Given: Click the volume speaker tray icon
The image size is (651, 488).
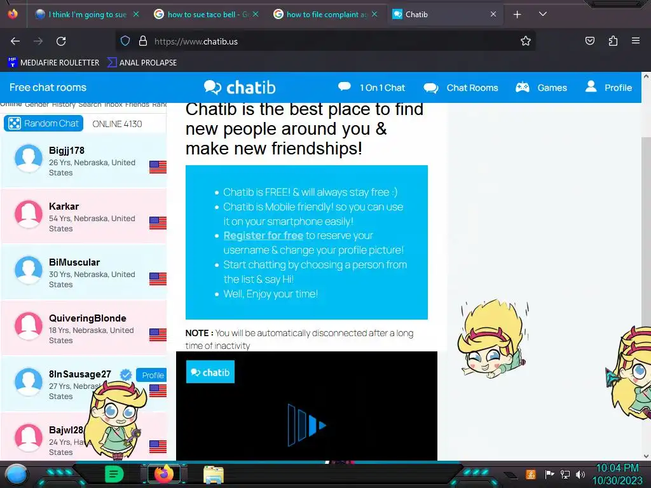Looking at the screenshot, I should click(x=580, y=474).
